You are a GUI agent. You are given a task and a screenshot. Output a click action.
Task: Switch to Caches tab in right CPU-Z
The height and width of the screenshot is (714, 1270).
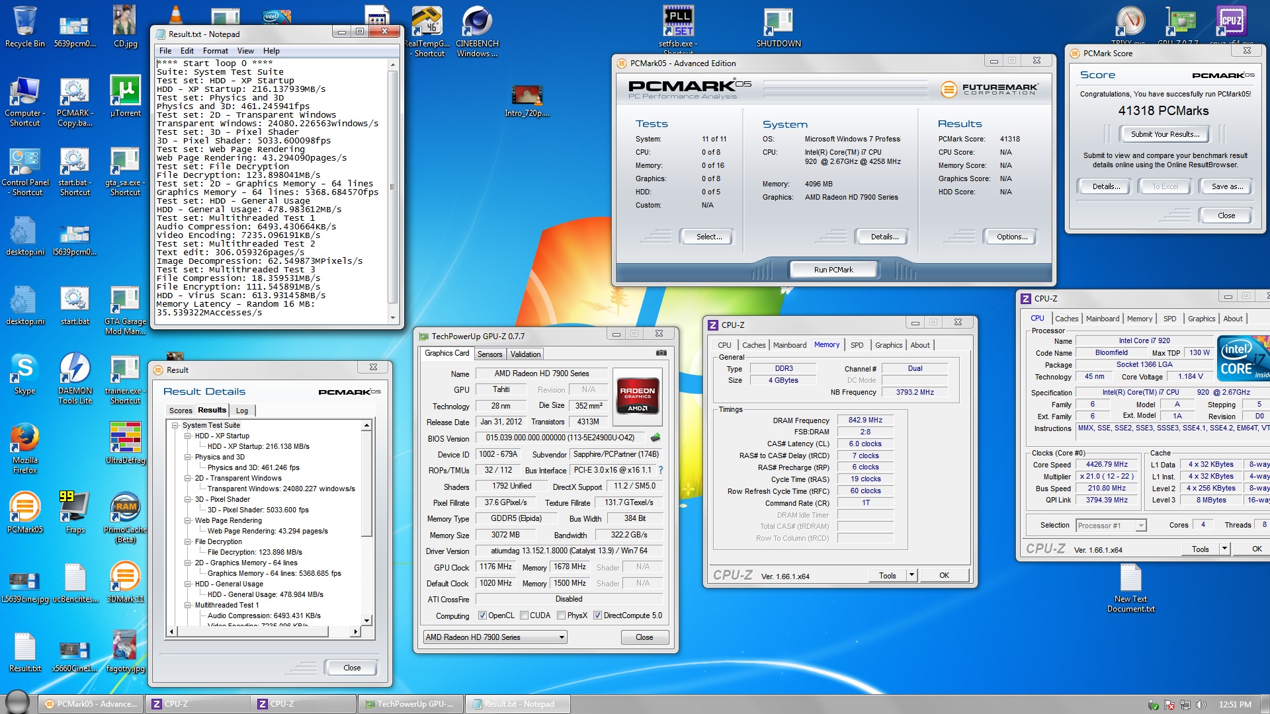point(1066,319)
